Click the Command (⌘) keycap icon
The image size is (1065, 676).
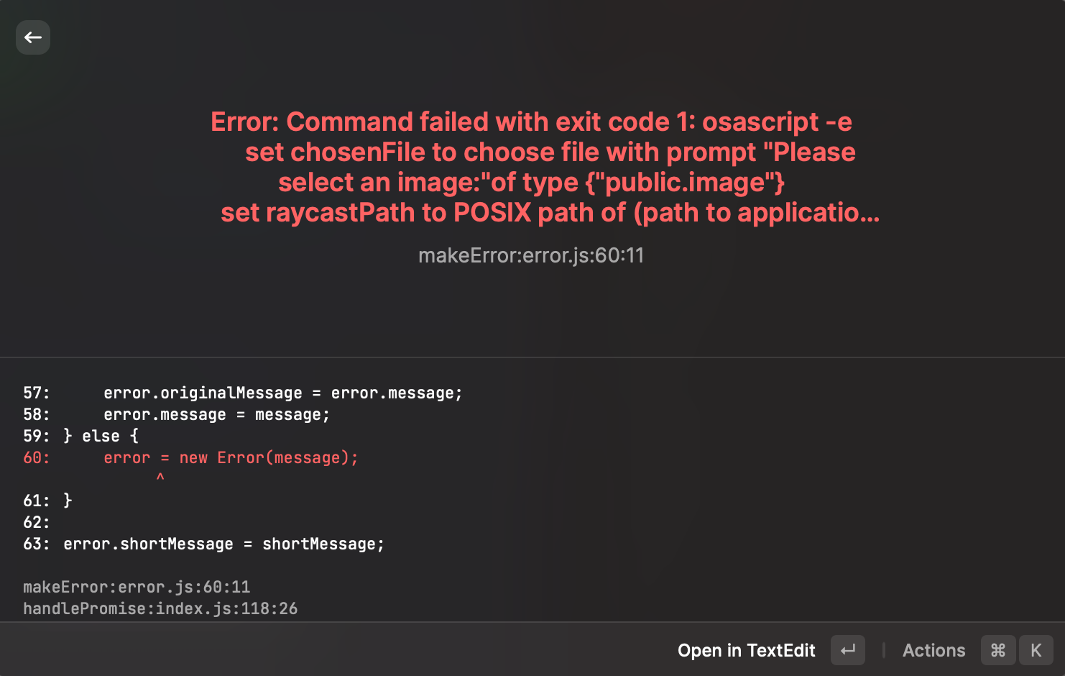(x=998, y=650)
